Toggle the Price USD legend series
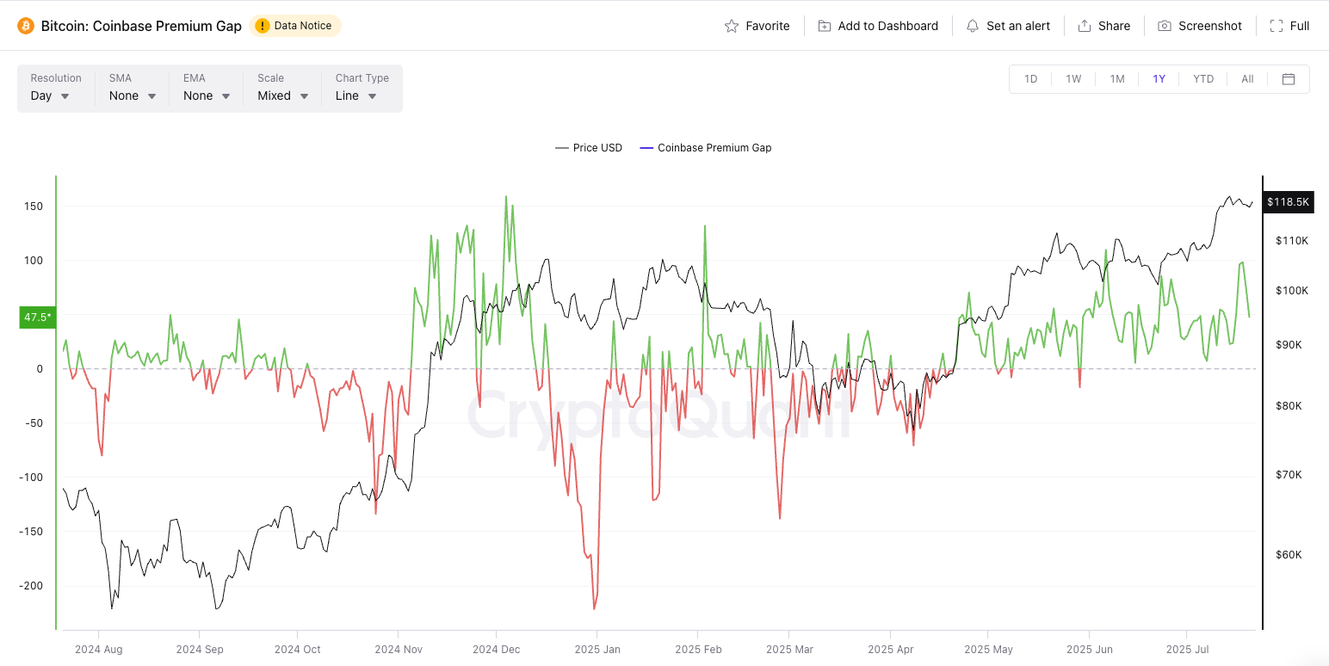The width and height of the screenshot is (1329, 666). (589, 148)
